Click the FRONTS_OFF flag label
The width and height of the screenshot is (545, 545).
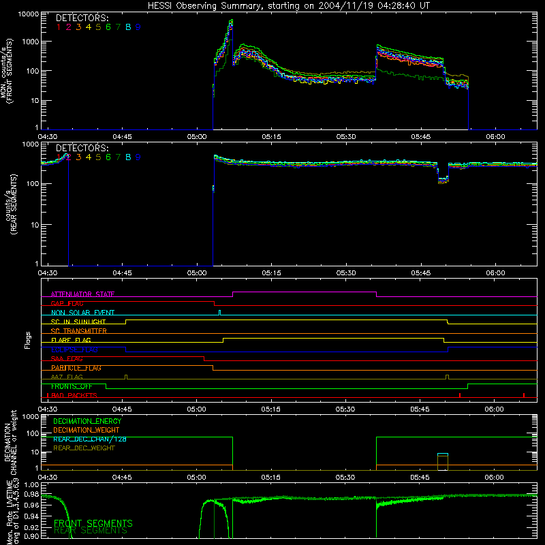tap(72, 386)
